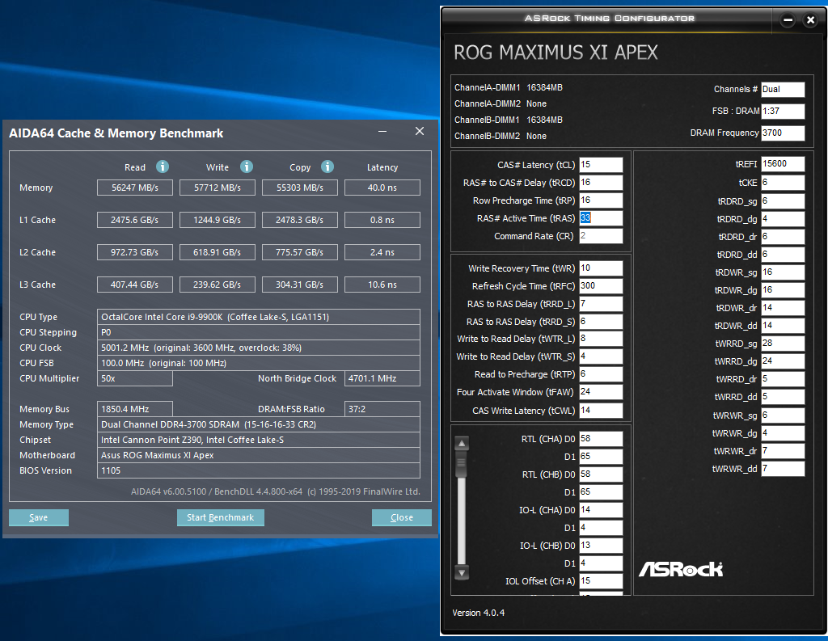Click the tRDRD_sg value field
The width and height of the screenshot is (828, 641).
tap(783, 201)
